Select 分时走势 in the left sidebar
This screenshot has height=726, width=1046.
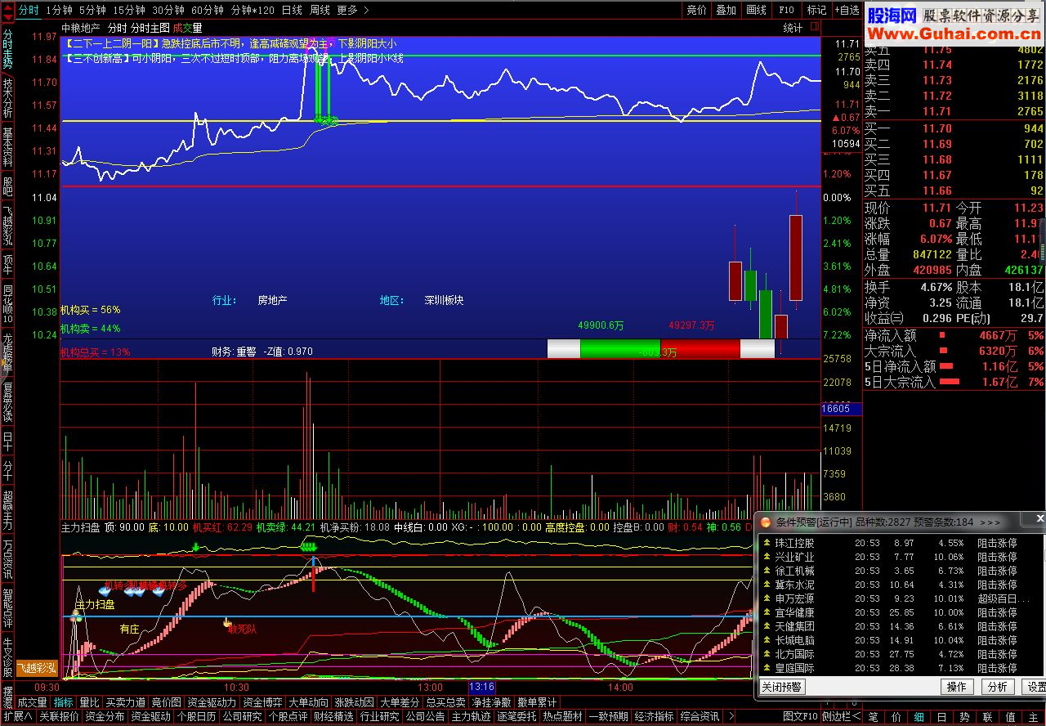pos(7,49)
